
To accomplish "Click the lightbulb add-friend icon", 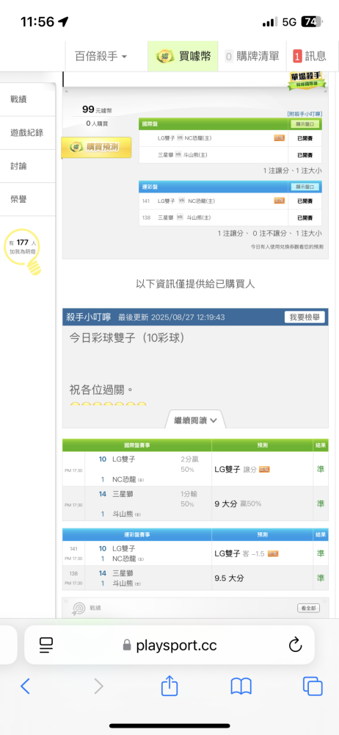I will click(23, 251).
